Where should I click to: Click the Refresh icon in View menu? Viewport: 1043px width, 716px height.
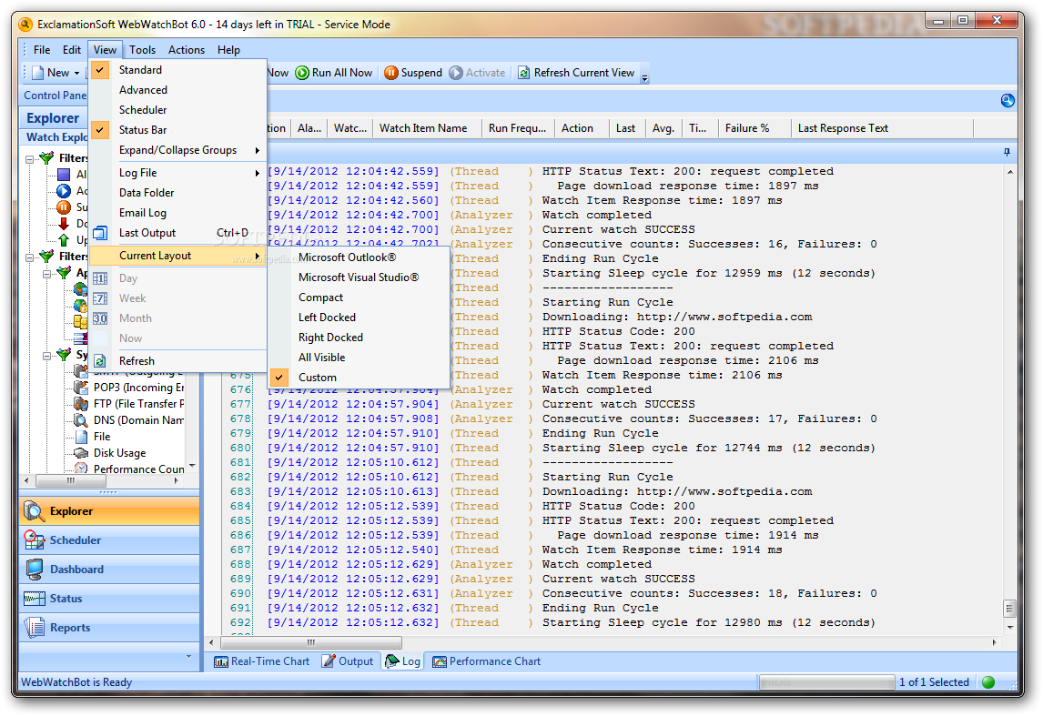[100, 361]
